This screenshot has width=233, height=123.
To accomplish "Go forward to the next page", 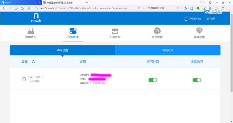I will coord(10,8).
